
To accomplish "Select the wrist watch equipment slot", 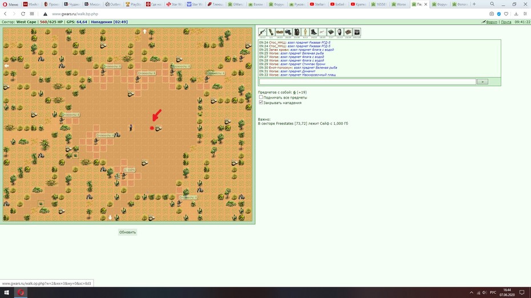I will [x=340, y=32].
